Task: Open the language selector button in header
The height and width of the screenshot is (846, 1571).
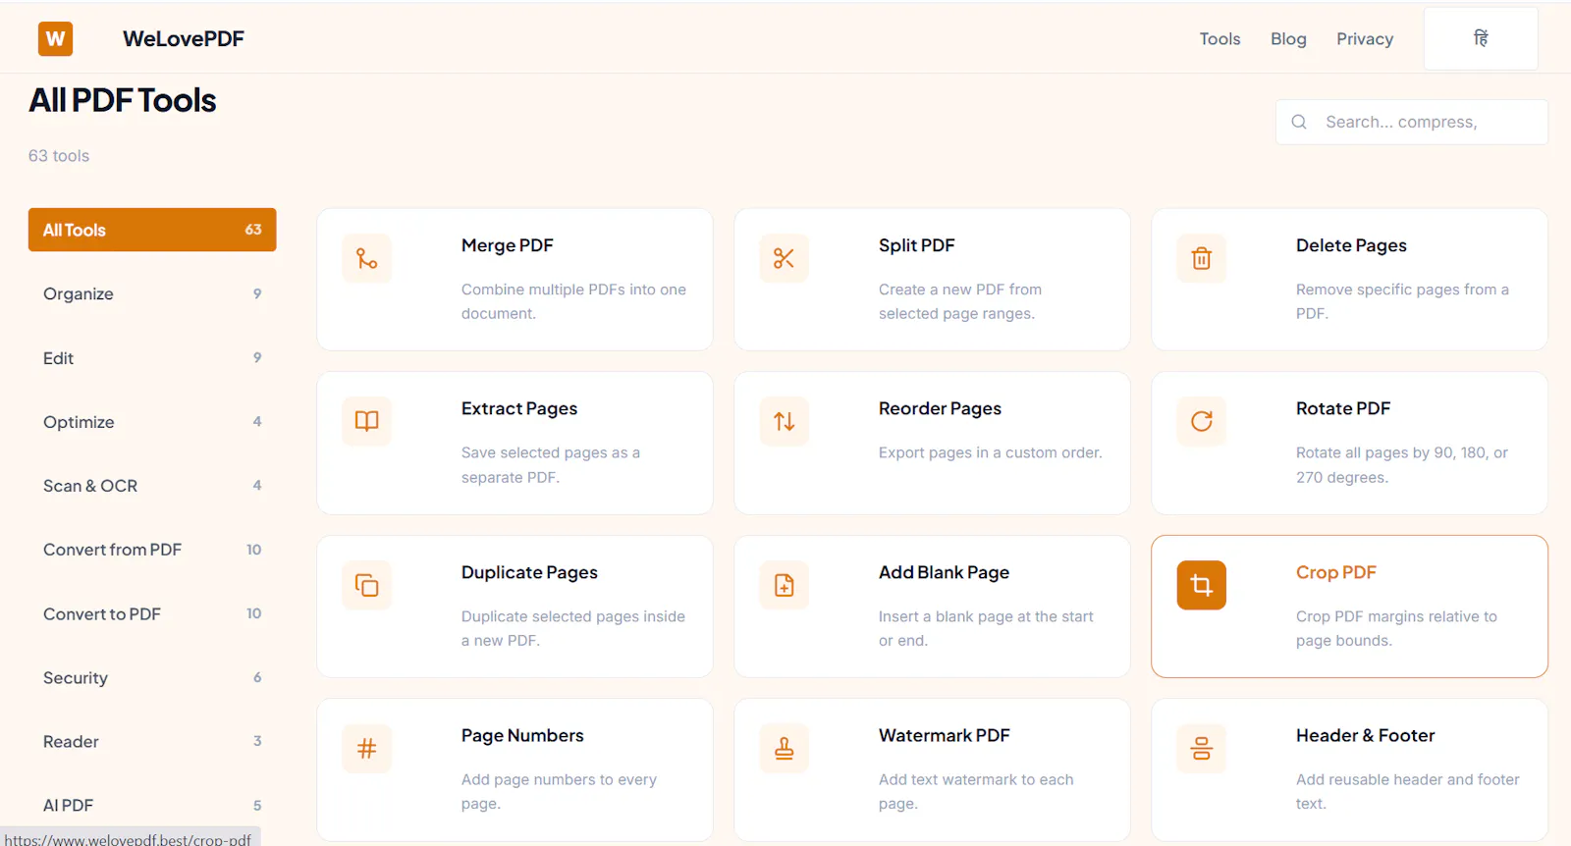Action: pos(1481,38)
